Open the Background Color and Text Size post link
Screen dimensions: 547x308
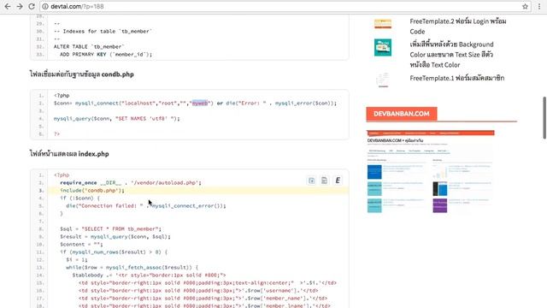(451, 55)
